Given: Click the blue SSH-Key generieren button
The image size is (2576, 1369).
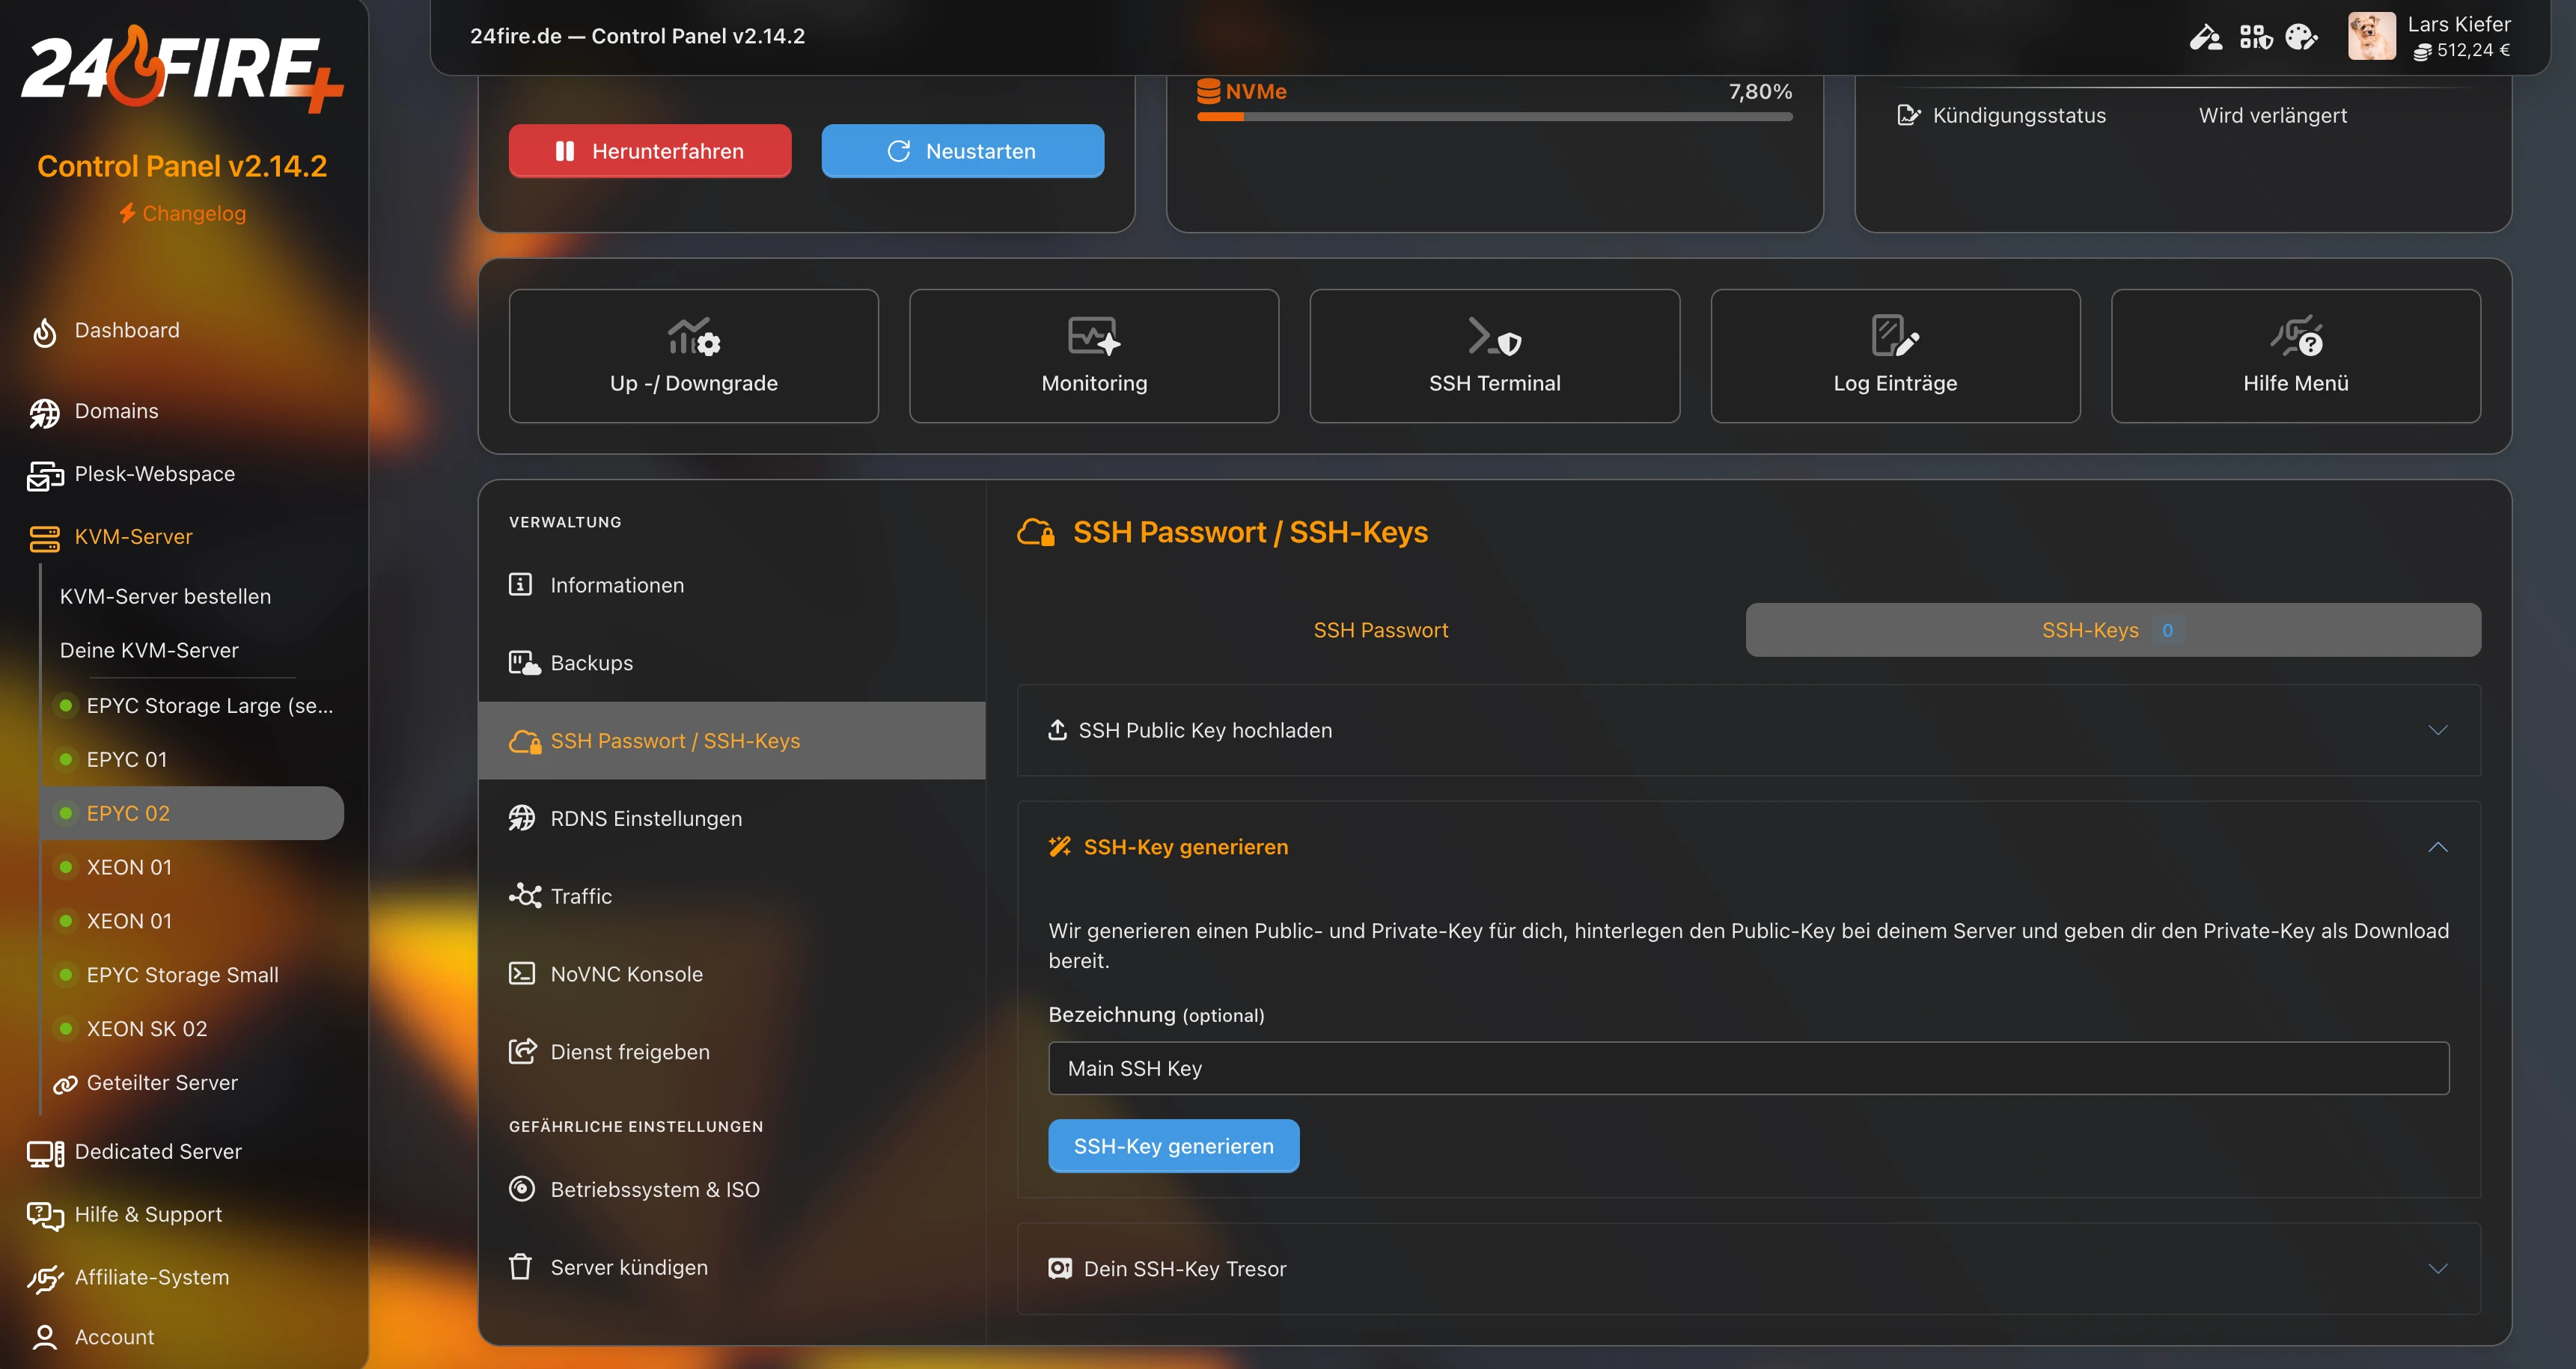Looking at the screenshot, I should [1173, 1147].
